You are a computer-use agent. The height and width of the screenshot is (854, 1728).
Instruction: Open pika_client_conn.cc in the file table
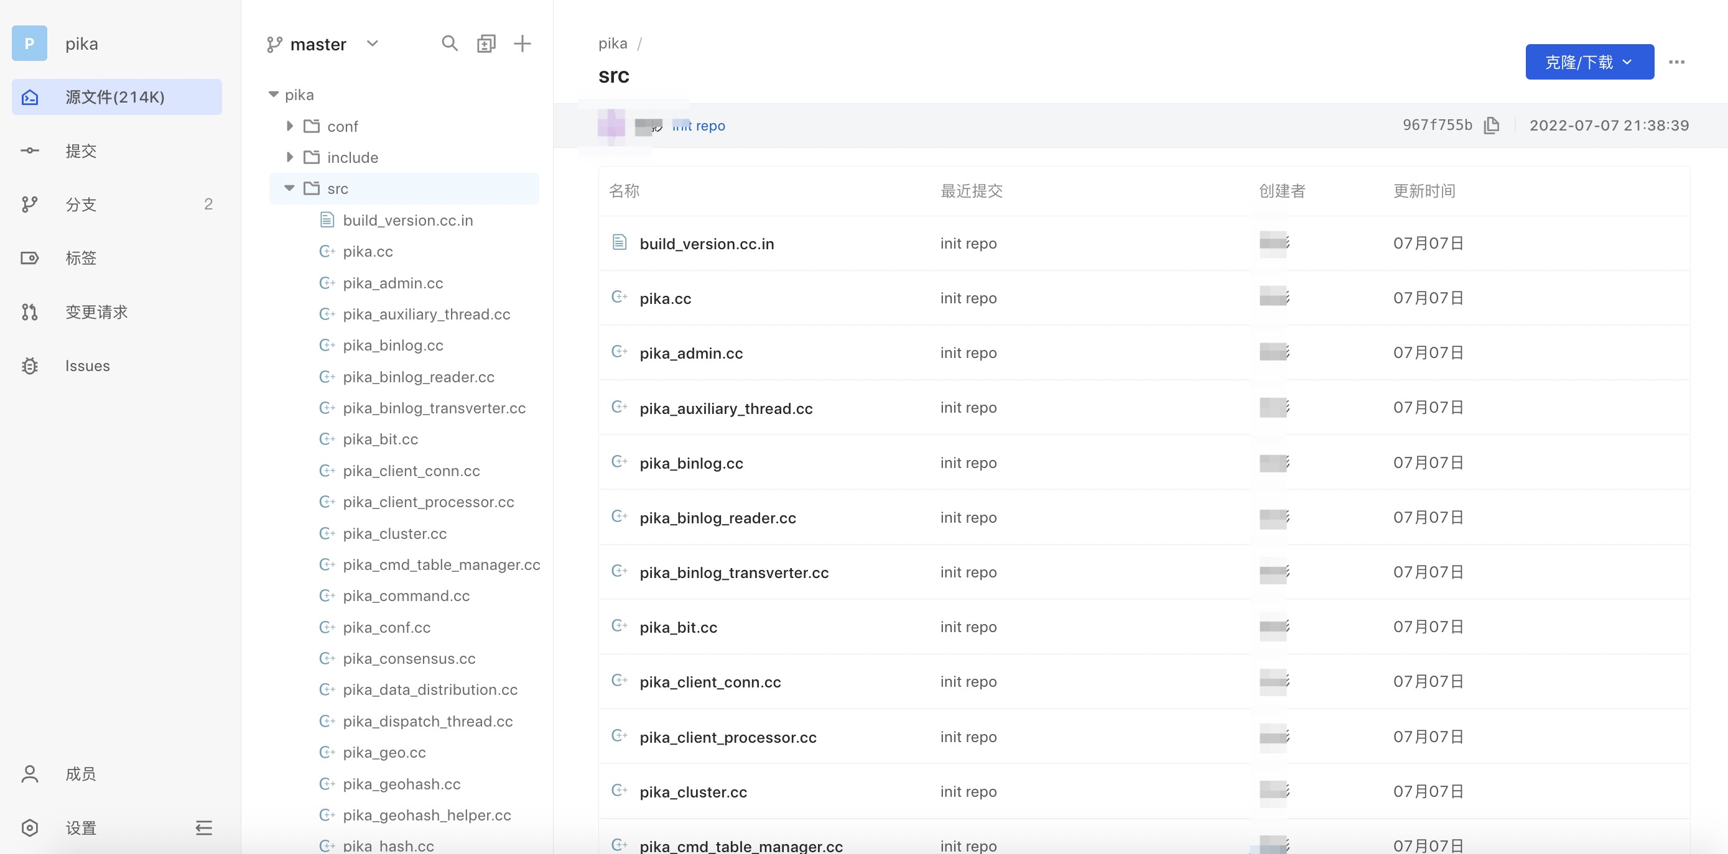pyautogui.click(x=710, y=682)
